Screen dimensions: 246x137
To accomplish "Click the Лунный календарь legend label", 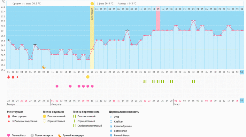I will pyautogui.click(x=73, y=135).
